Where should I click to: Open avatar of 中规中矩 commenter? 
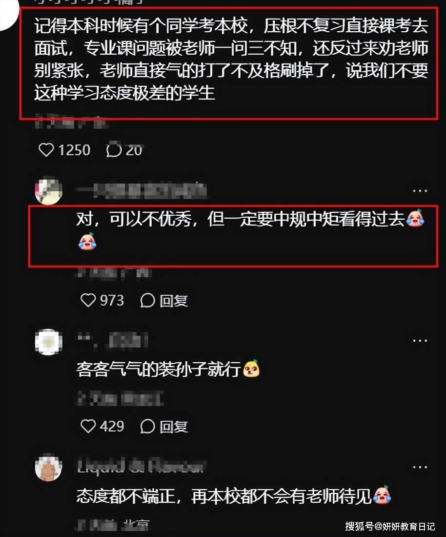[x=49, y=191]
